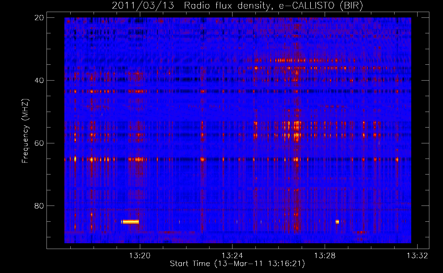The width and height of the screenshot is (443, 273).
Task: Click the 20 MHz frequency tick label
Action: (x=39, y=18)
